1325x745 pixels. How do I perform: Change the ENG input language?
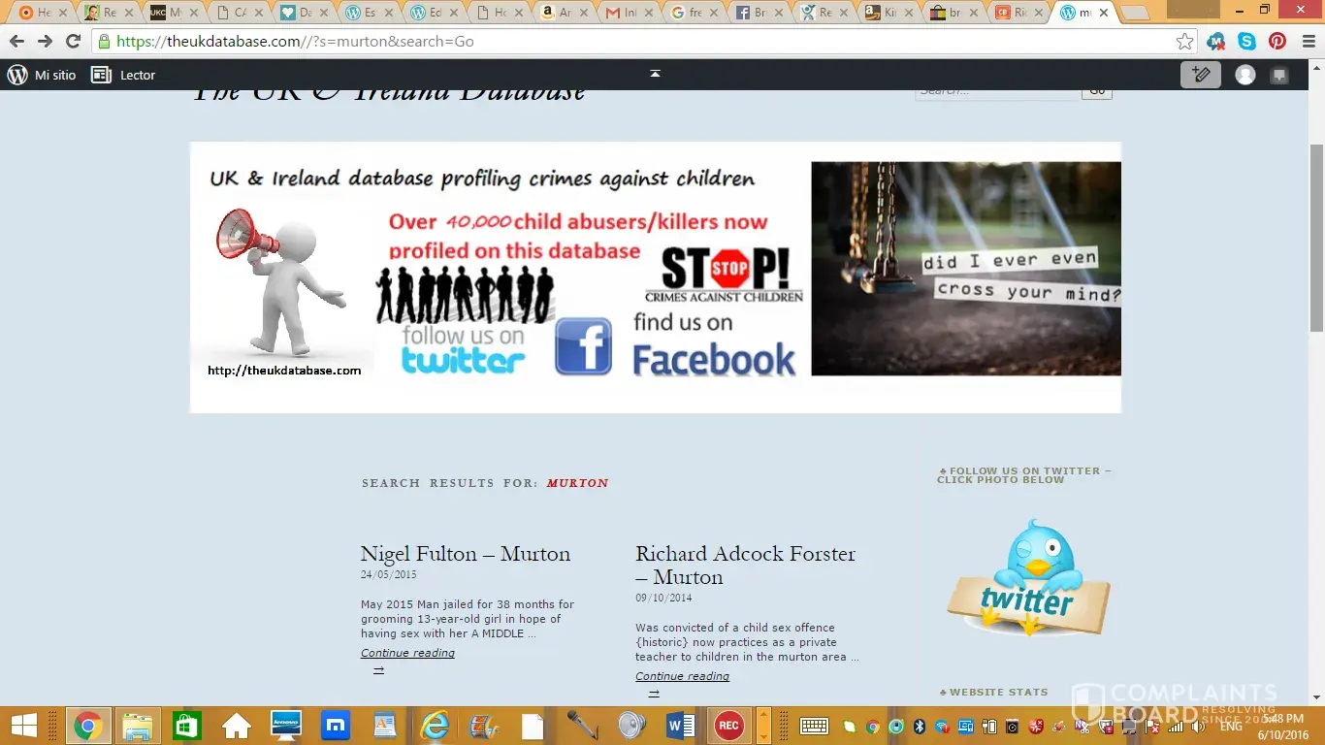1231,726
